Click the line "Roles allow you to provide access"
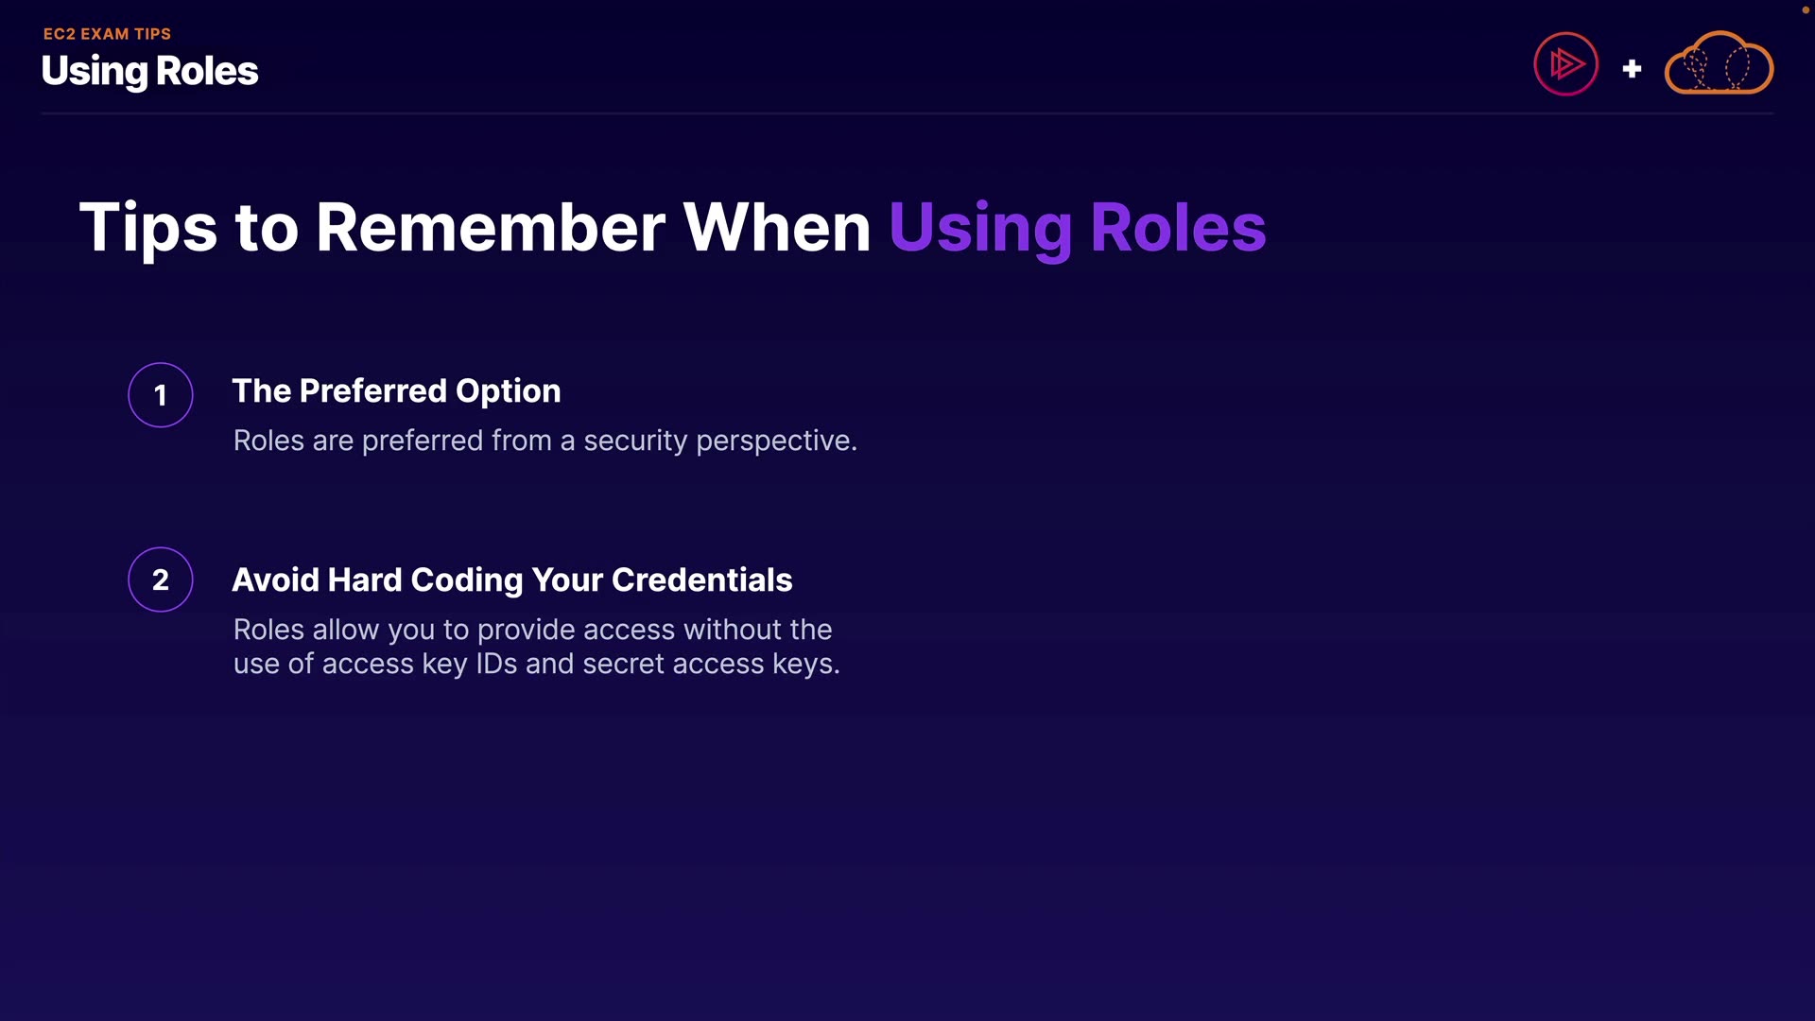The width and height of the screenshot is (1815, 1021). pos(532,630)
